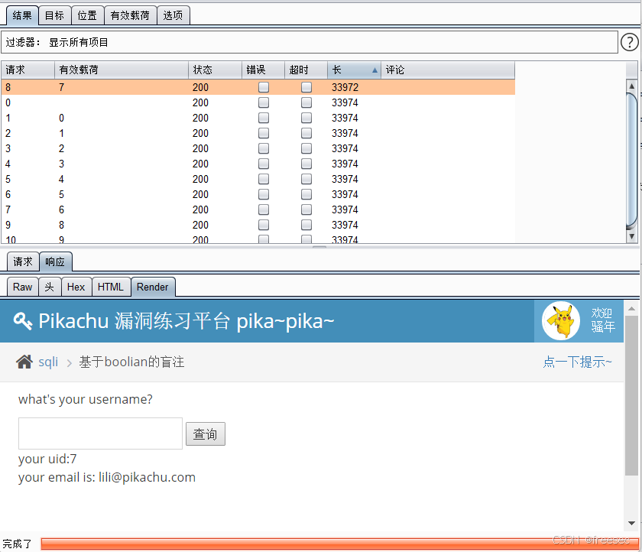Open the sqli breadcrumb link

pyautogui.click(x=48, y=362)
